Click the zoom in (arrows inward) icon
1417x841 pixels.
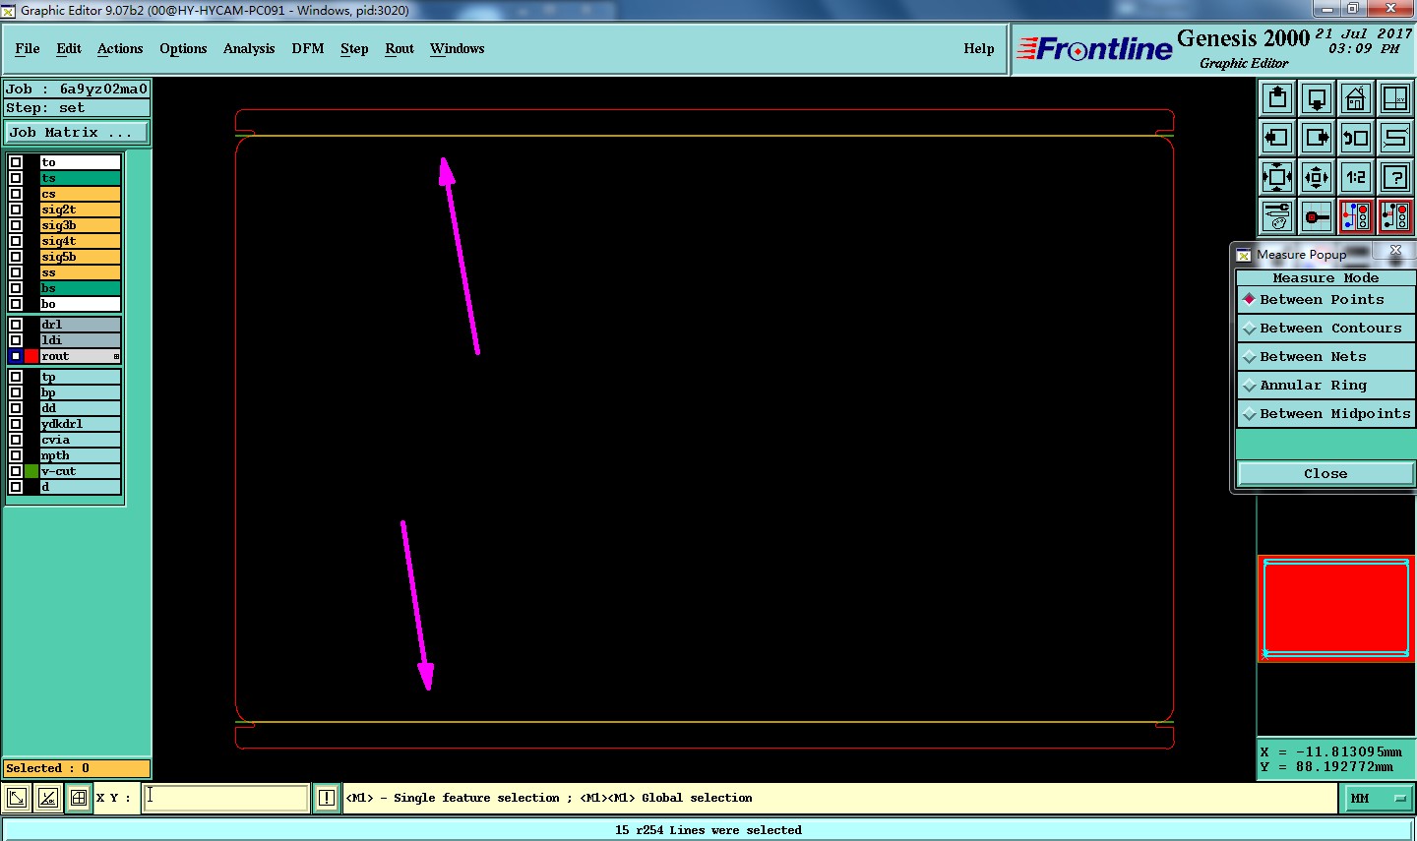tap(1277, 177)
